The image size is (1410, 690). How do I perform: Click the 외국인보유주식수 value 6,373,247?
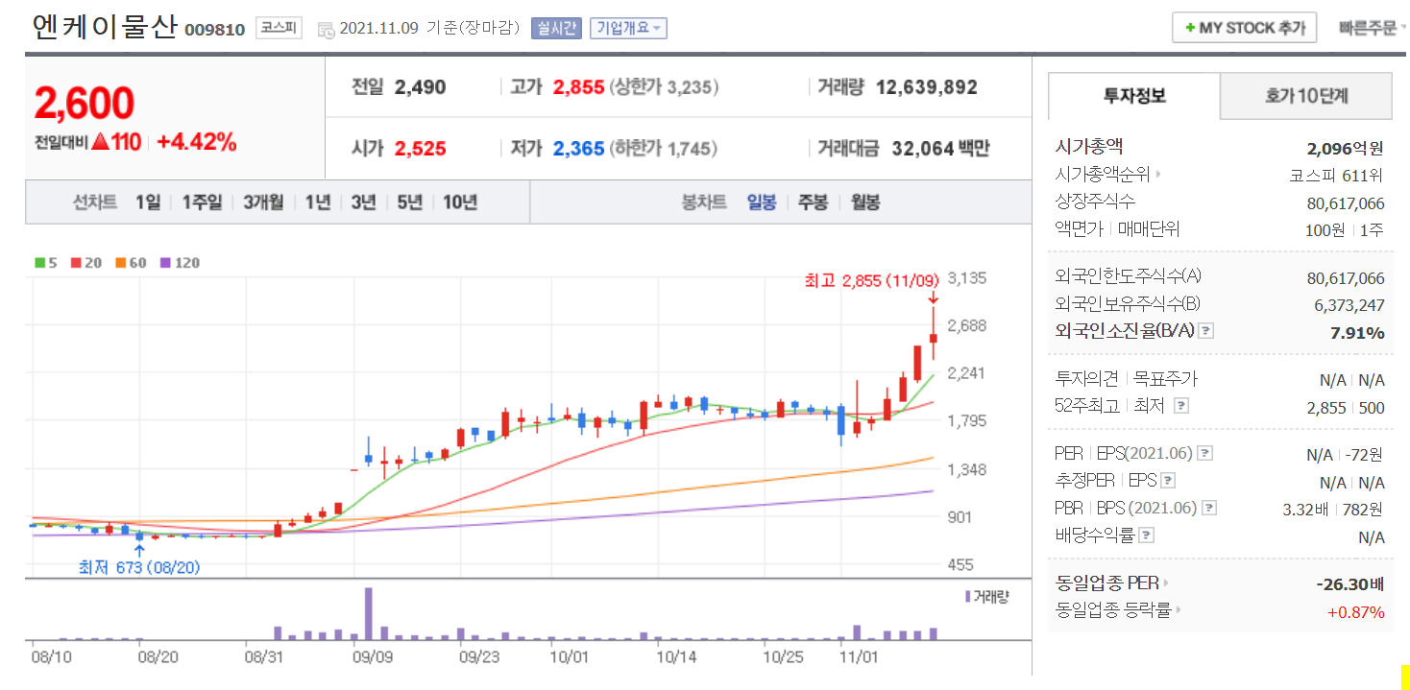(x=1350, y=305)
